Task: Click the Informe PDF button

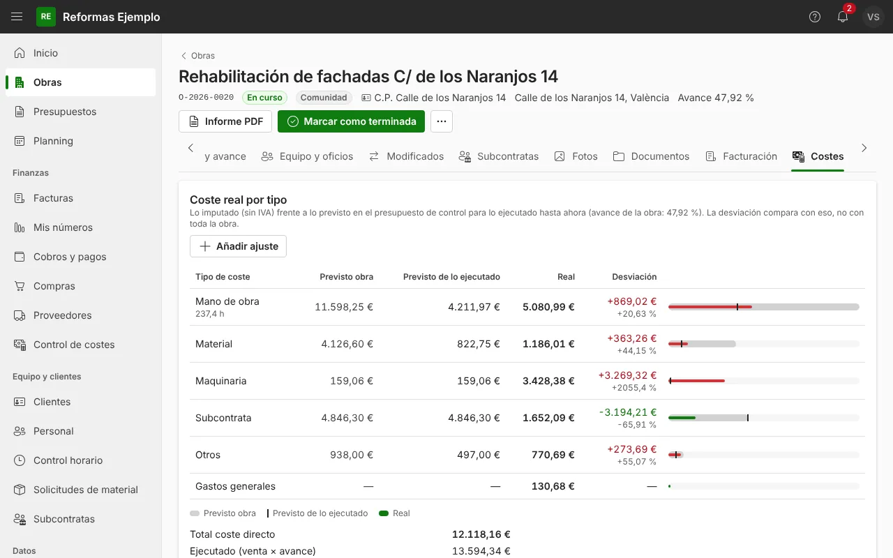Action: 225,121
